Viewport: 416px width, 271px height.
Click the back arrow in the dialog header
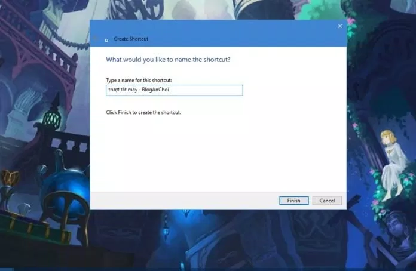(96, 39)
